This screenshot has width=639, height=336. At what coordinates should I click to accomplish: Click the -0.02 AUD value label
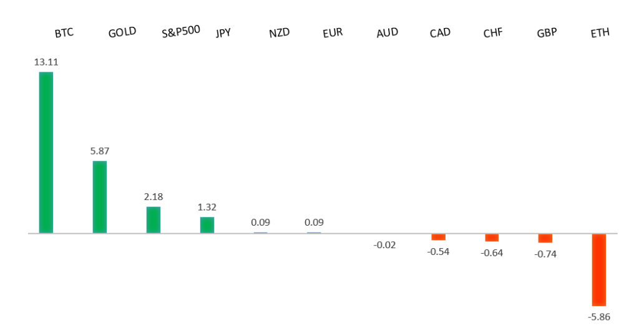(x=384, y=245)
